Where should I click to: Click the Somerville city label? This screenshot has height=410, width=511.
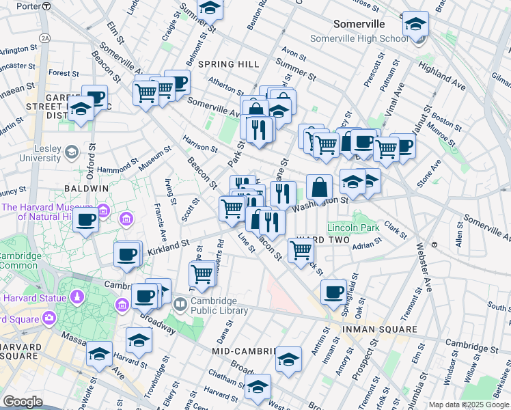point(359,24)
